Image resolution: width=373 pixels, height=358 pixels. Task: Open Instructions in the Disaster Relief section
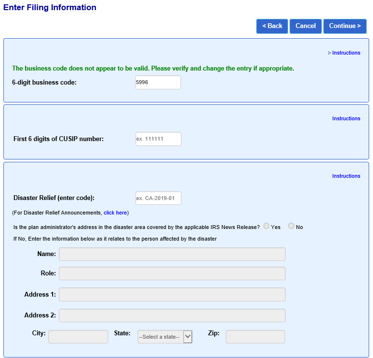[x=346, y=176]
